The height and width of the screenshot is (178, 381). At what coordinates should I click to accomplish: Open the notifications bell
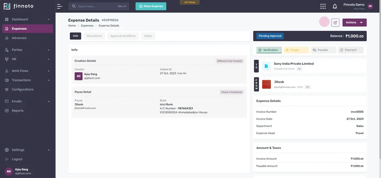pos(335,6)
